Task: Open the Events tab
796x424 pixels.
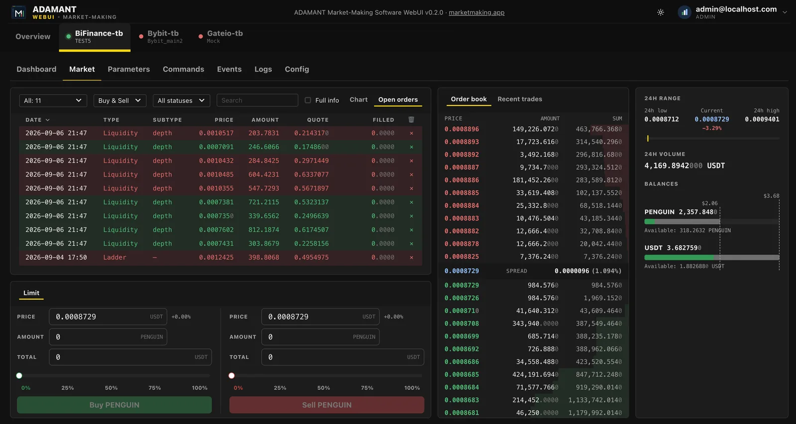Action: (x=229, y=69)
